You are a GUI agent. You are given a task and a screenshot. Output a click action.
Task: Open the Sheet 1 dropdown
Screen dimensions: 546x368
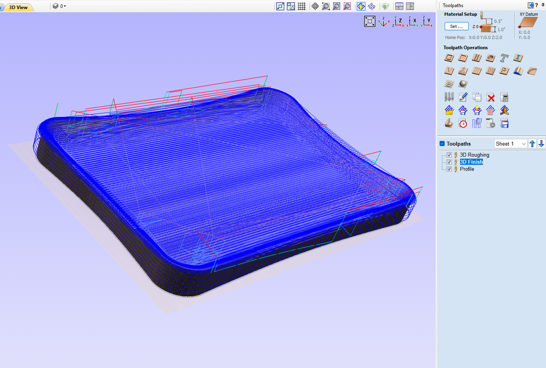click(x=510, y=144)
